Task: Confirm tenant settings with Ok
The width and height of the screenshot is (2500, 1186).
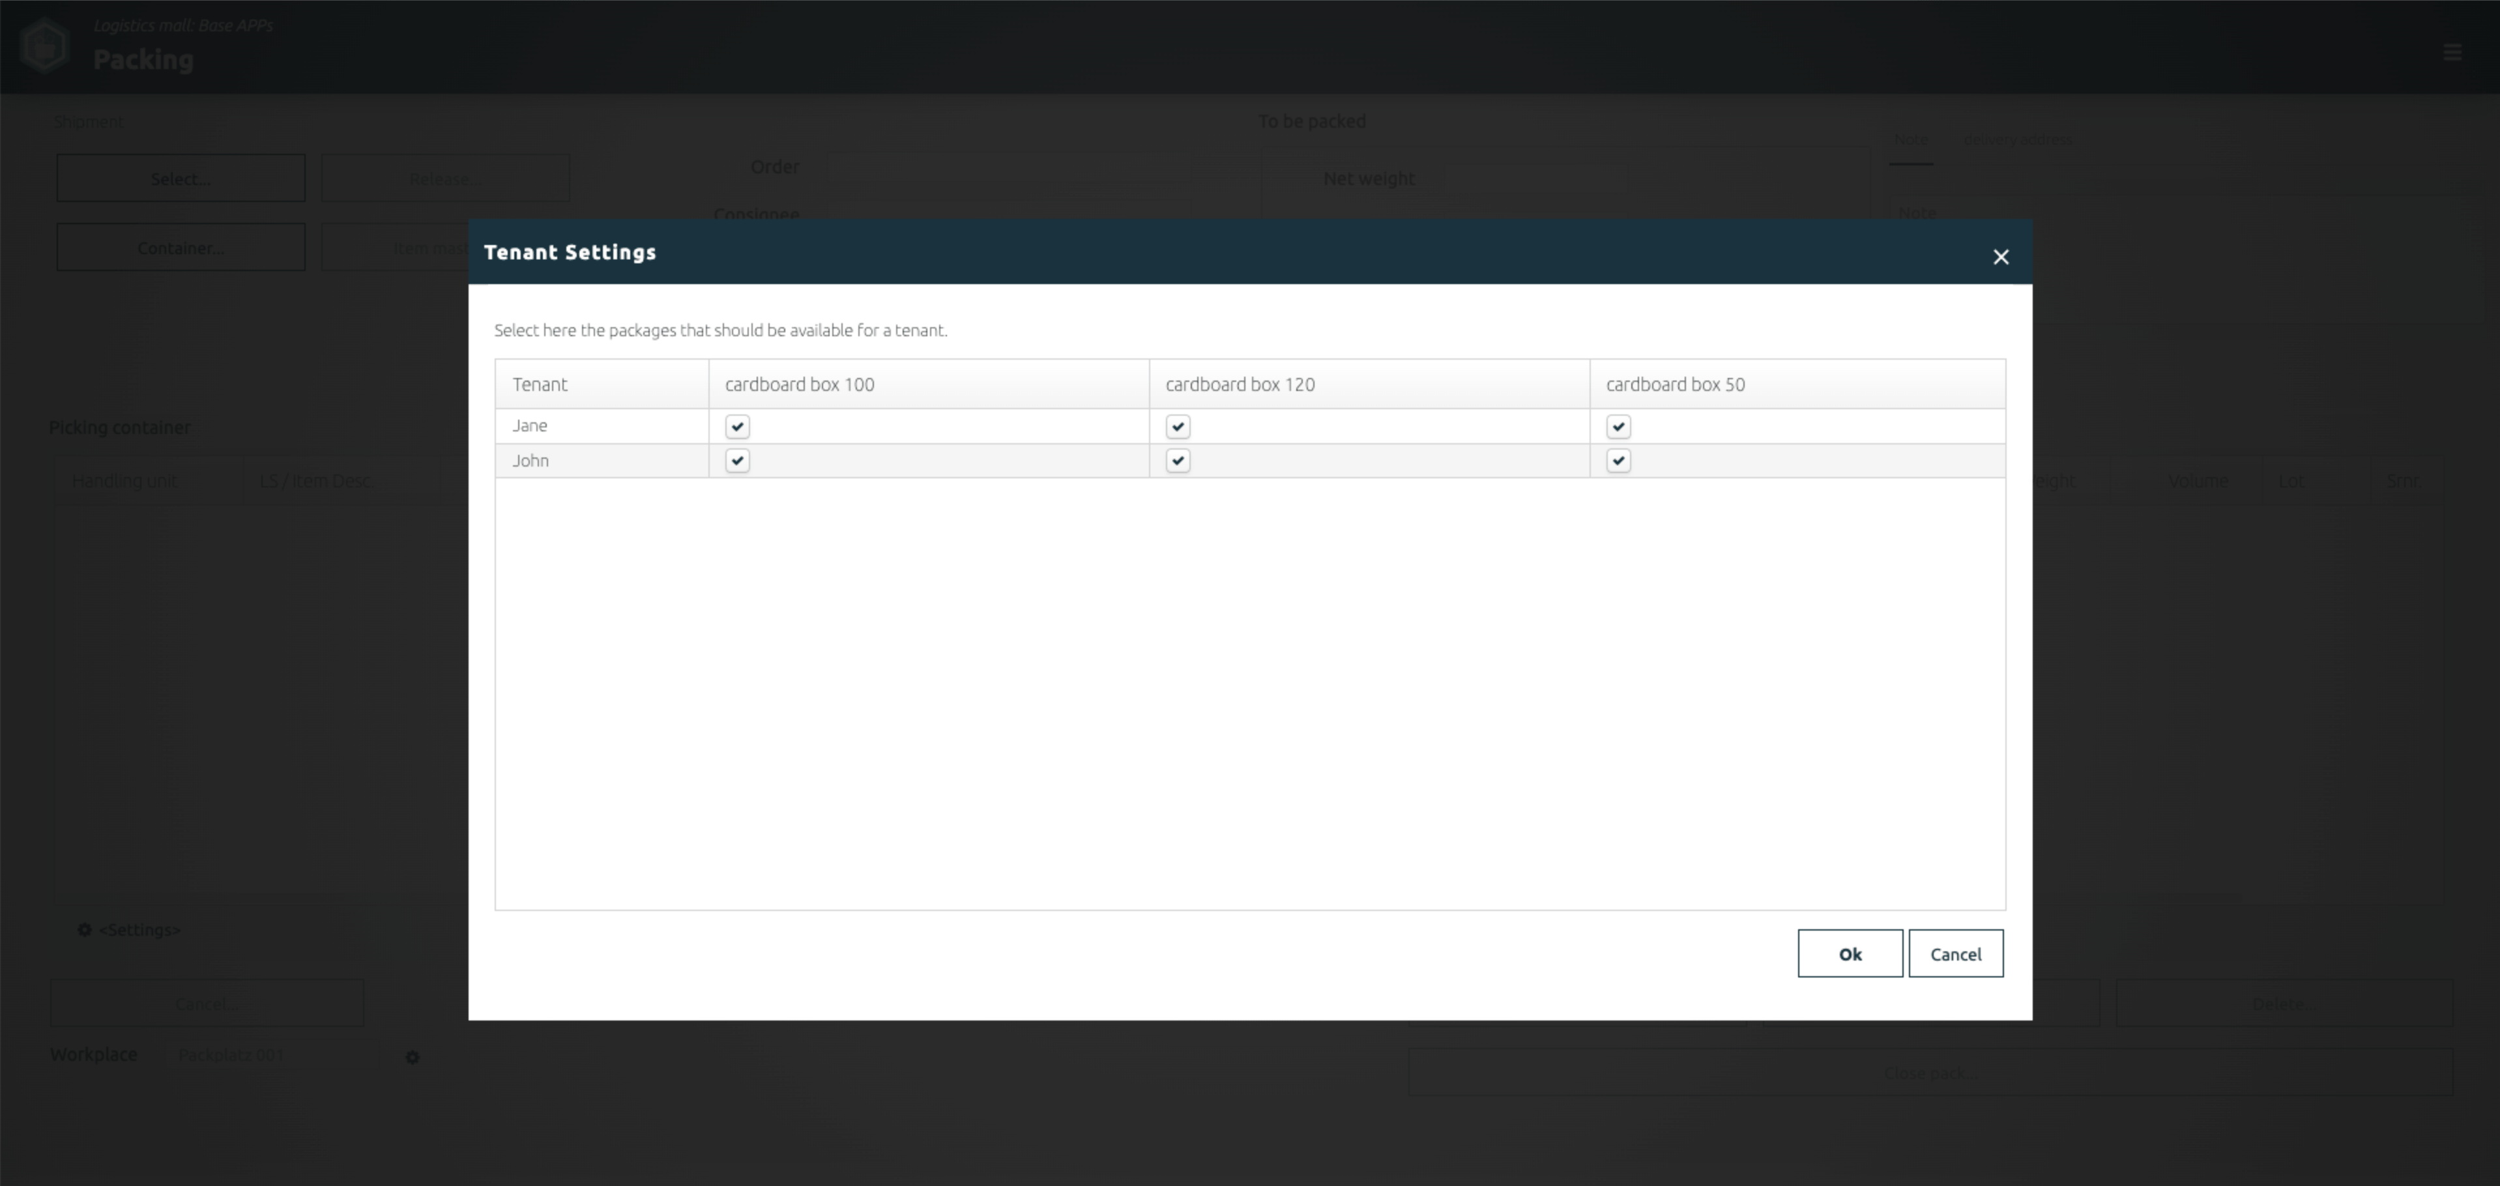Action: pos(1850,953)
